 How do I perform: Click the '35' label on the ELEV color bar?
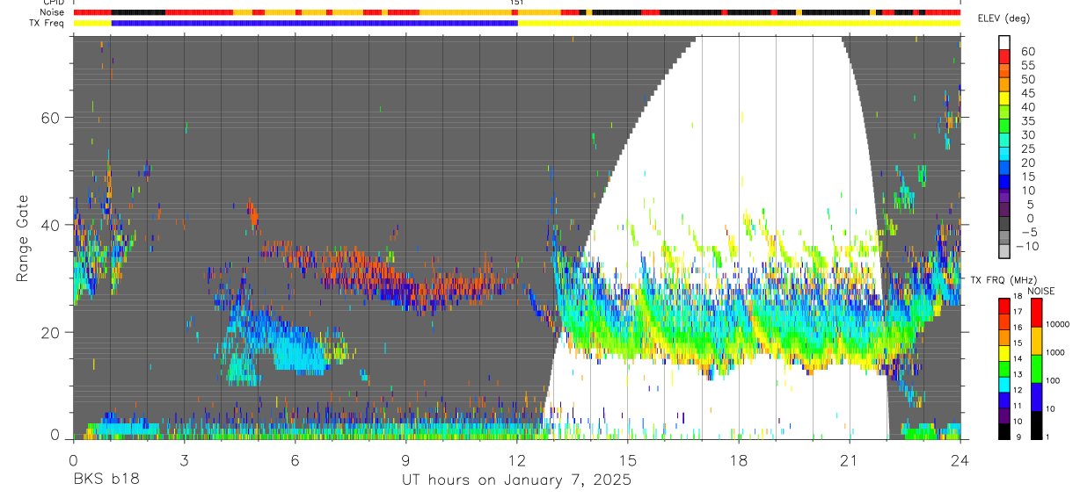click(1027, 120)
